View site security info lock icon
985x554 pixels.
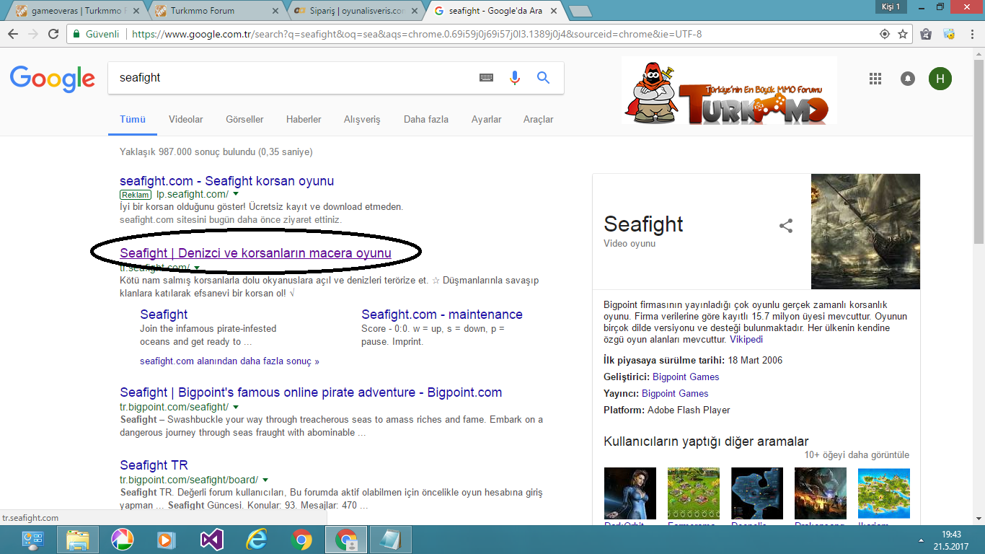[76, 34]
